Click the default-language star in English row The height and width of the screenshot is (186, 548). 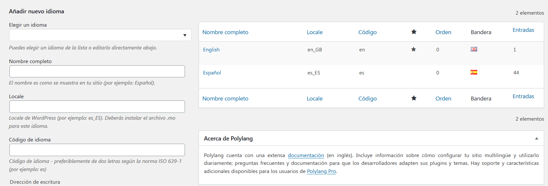[x=413, y=49]
